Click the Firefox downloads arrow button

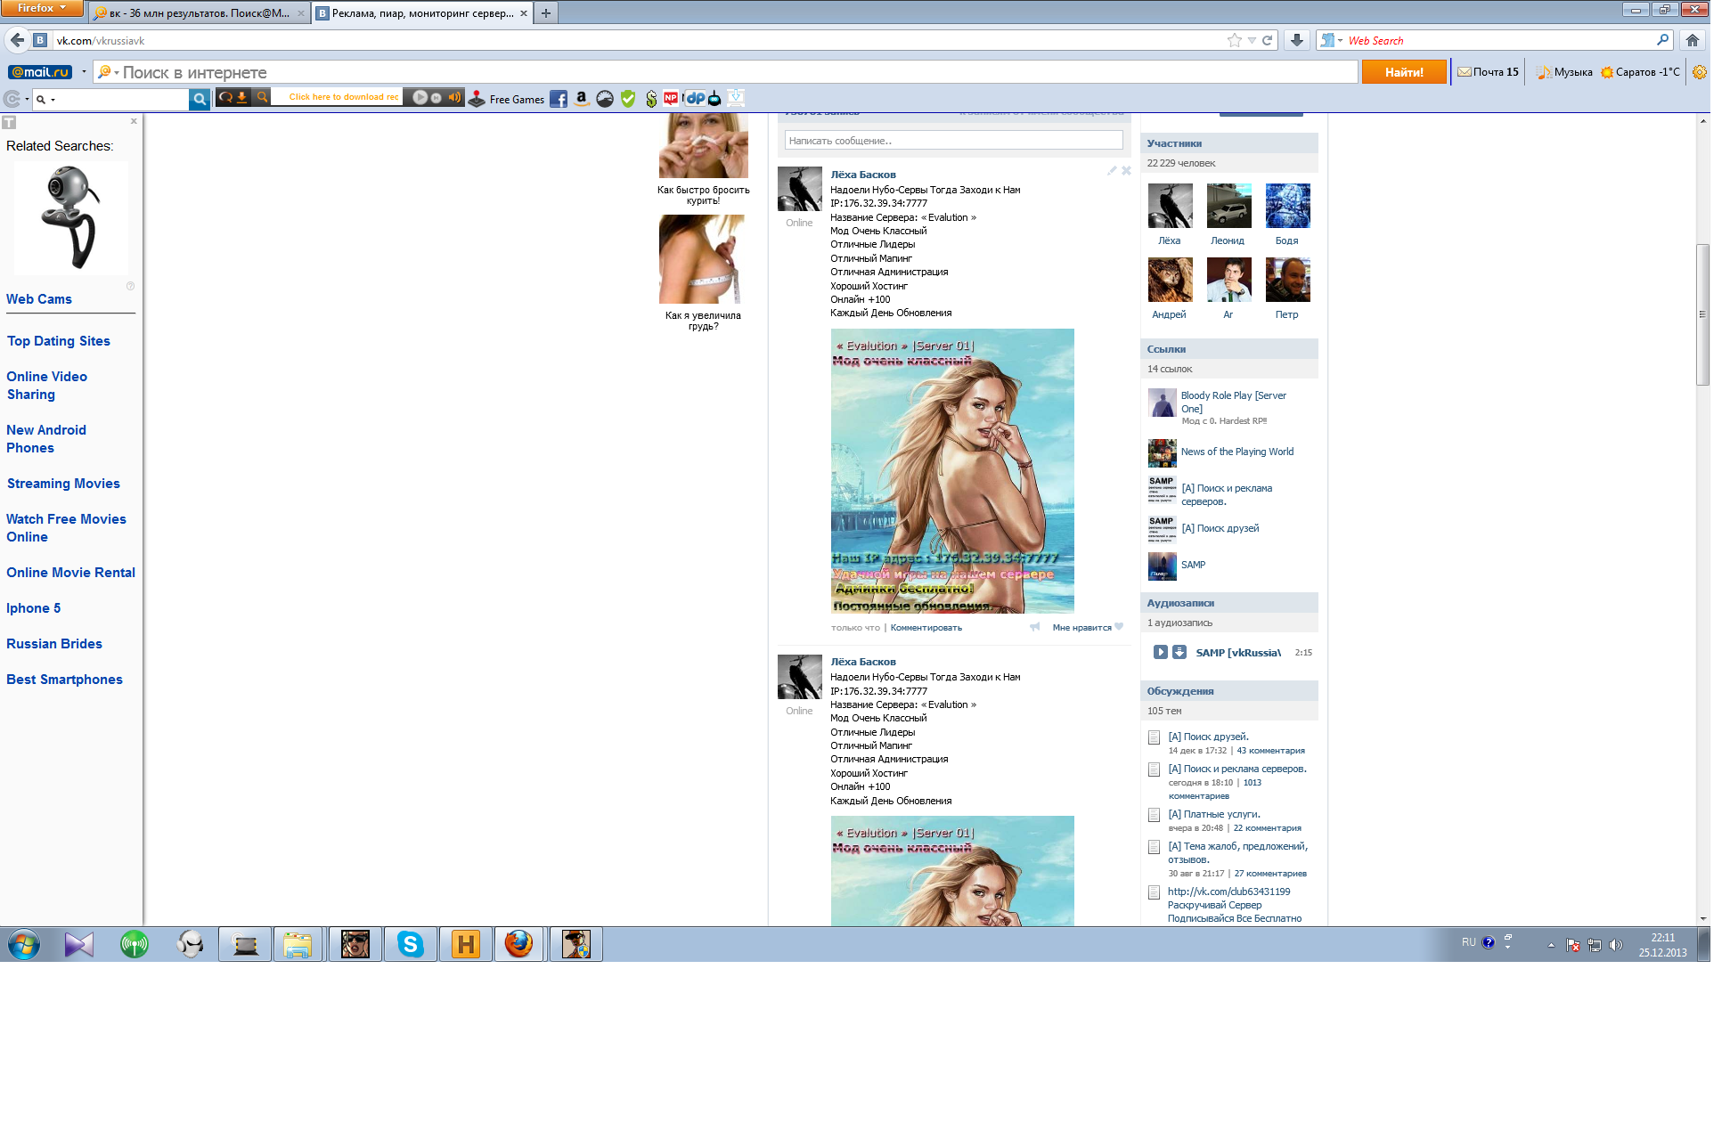[1297, 40]
